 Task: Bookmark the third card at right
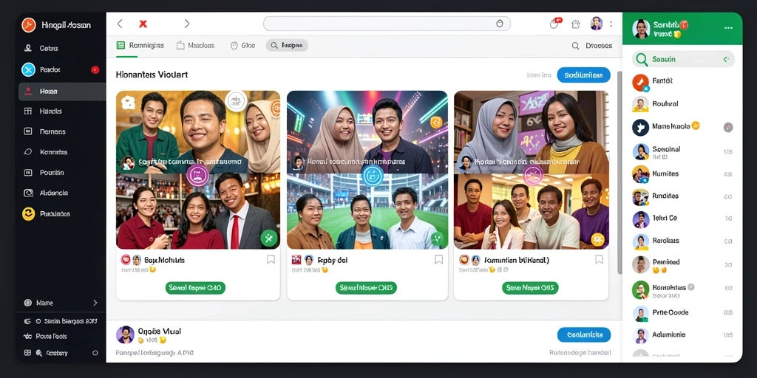[x=599, y=260]
